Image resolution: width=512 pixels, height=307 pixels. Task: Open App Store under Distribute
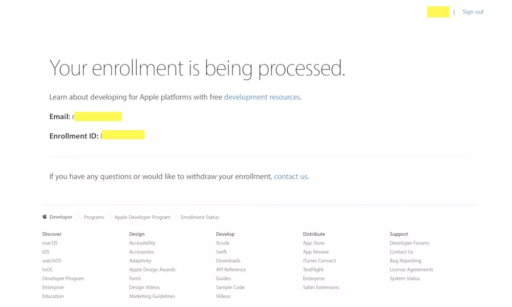point(313,243)
